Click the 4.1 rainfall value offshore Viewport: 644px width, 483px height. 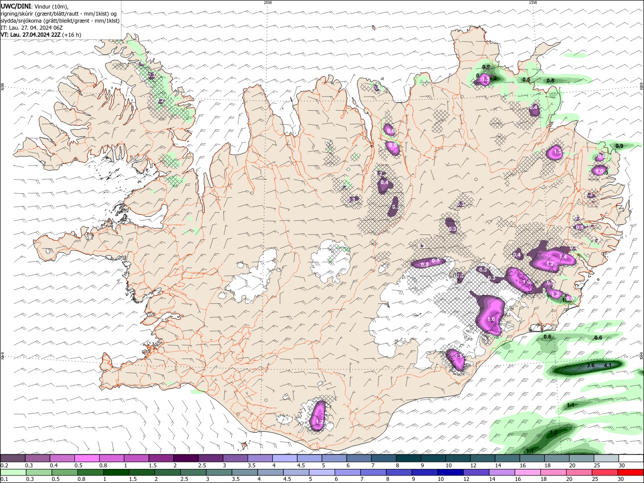607,365
